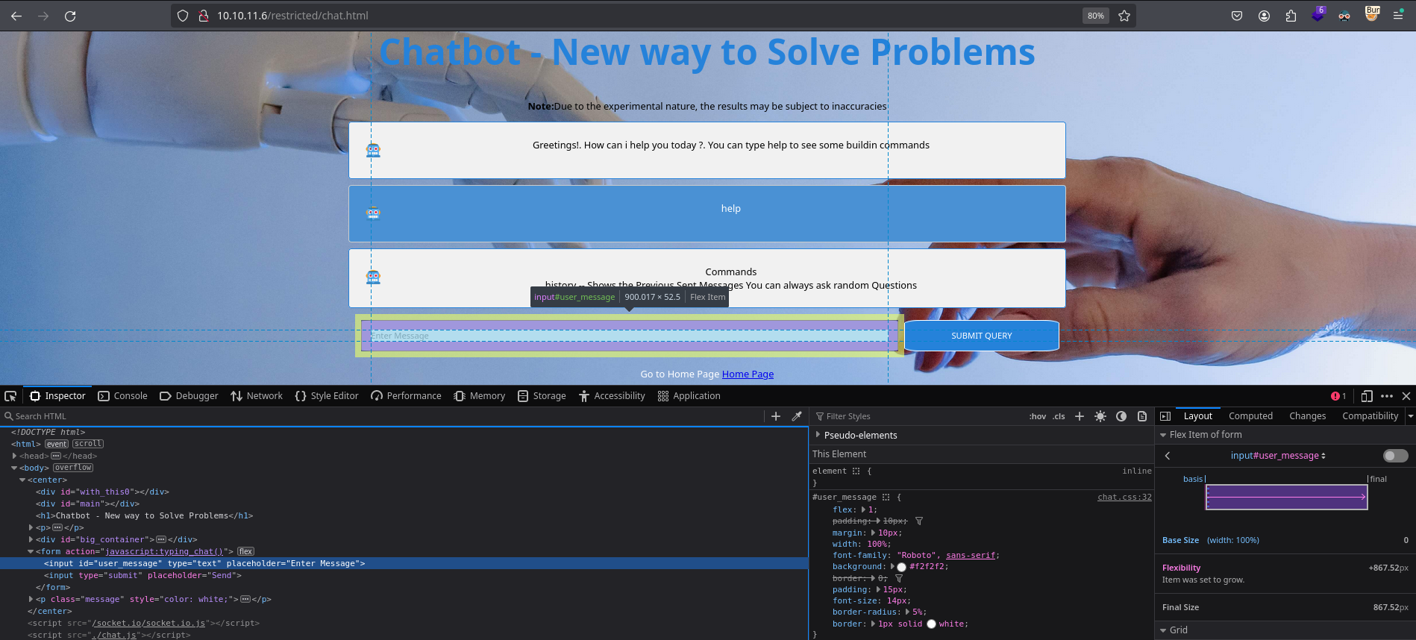
Task: Click the overflow badge on body element
Action: [73, 468]
